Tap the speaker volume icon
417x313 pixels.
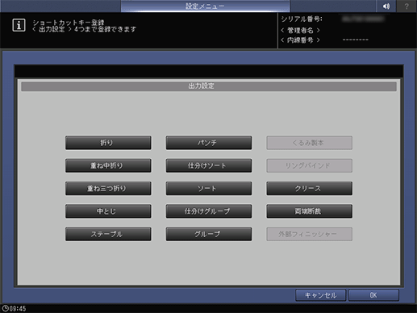[x=386, y=6]
